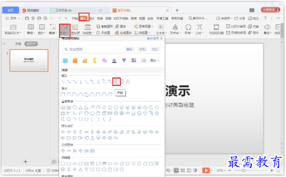Select the curve line shape highlighted in red
The image size is (286, 177).
(x=116, y=82)
